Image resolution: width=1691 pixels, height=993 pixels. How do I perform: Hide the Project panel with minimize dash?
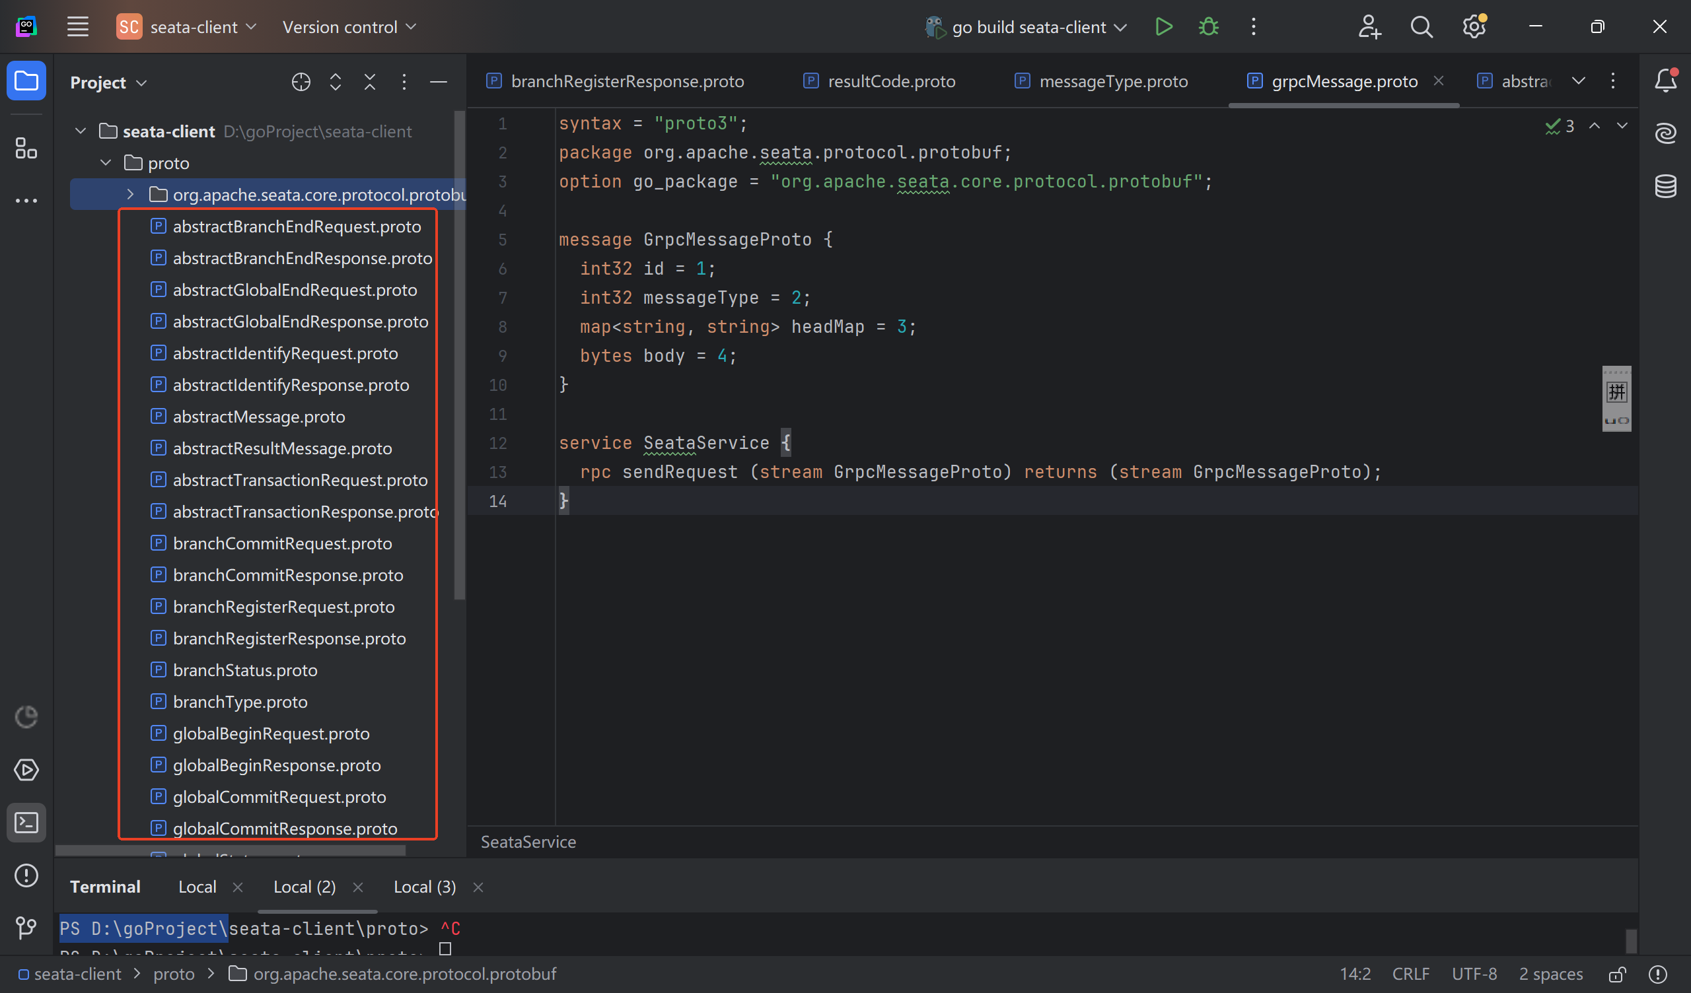[438, 82]
